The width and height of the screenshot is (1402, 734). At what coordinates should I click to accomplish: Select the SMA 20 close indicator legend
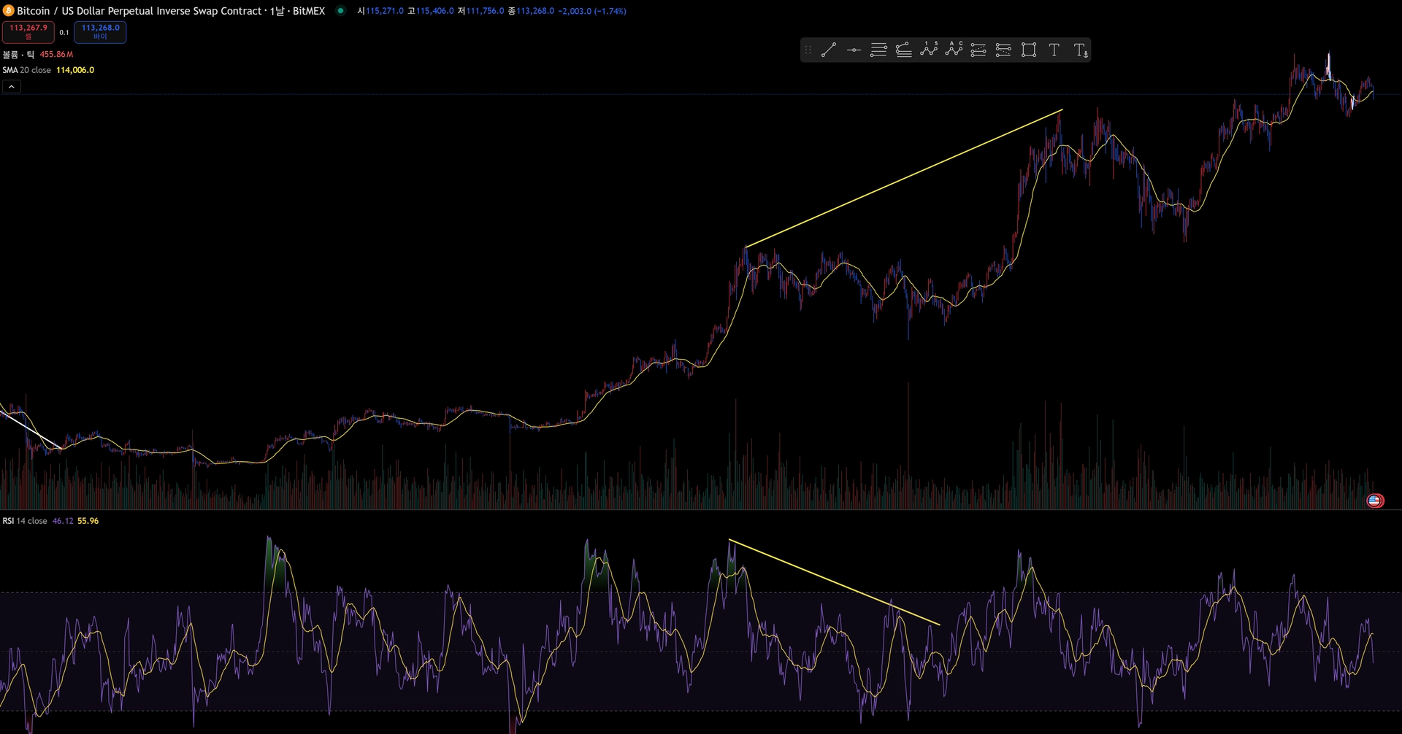26,70
